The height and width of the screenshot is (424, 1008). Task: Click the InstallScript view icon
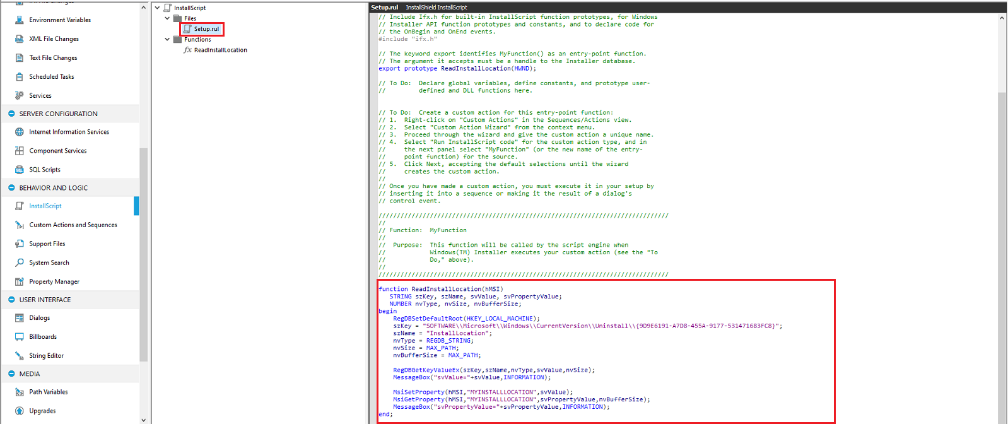(19, 206)
